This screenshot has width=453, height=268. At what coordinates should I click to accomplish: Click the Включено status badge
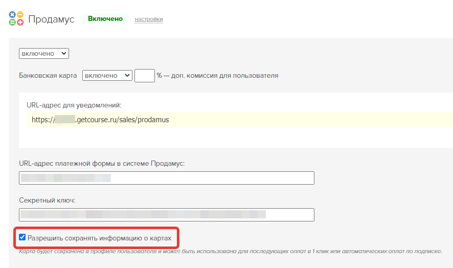(105, 19)
